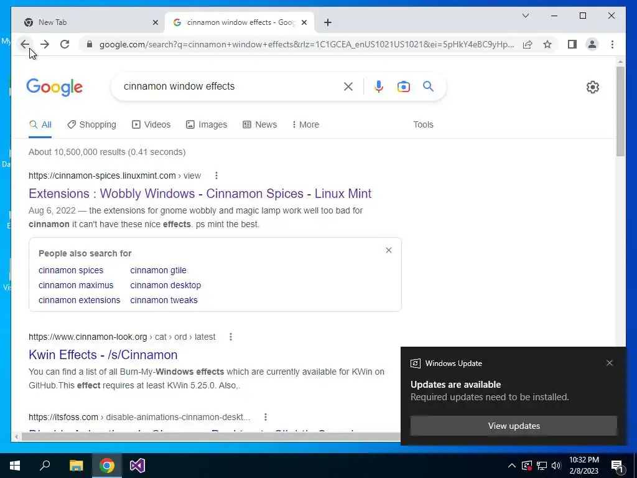Clear the search box with X

point(348,86)
